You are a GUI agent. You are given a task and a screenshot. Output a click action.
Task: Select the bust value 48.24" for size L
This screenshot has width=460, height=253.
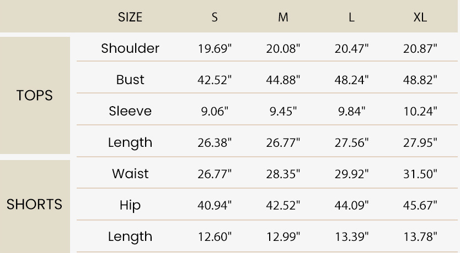click(351, 80)
